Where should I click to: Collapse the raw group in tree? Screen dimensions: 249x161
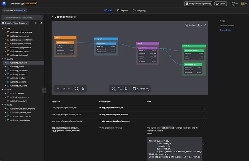[3, 28]
